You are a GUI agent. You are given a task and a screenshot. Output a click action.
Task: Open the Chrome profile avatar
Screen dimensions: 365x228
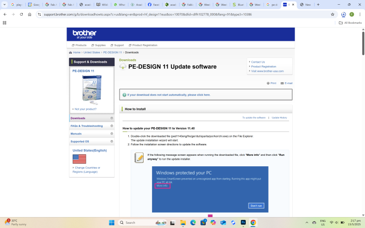(x=352, y=14)
